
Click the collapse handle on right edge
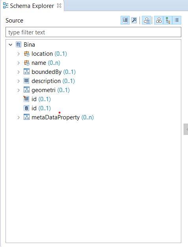point(186,129)
